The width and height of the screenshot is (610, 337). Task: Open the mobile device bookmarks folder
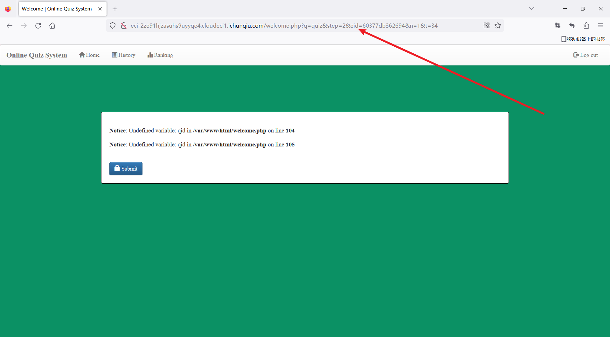coord(583,39)
